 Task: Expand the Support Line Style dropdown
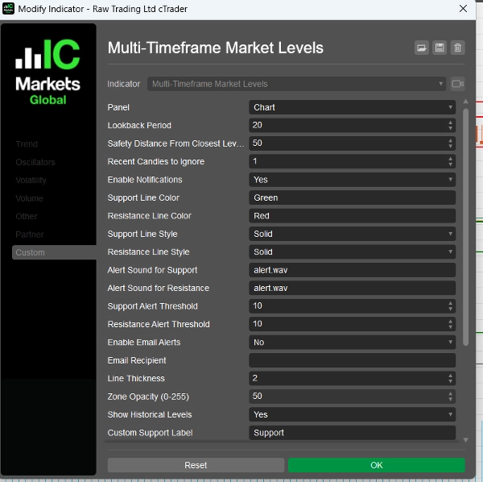pyautogui.click(x=352, y=234)
